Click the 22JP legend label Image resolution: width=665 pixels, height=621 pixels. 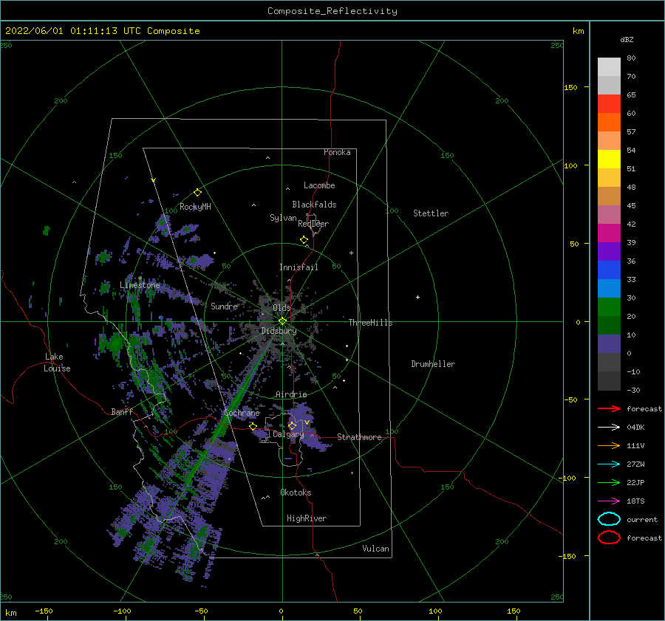(x=635, y=482)
